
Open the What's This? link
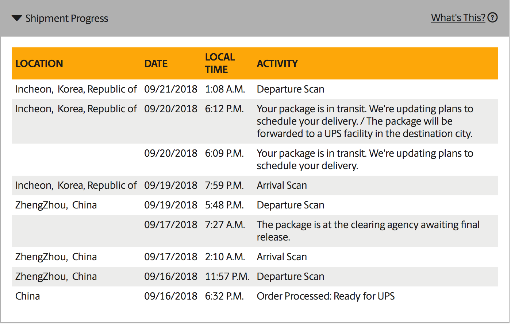click(458, 18)
